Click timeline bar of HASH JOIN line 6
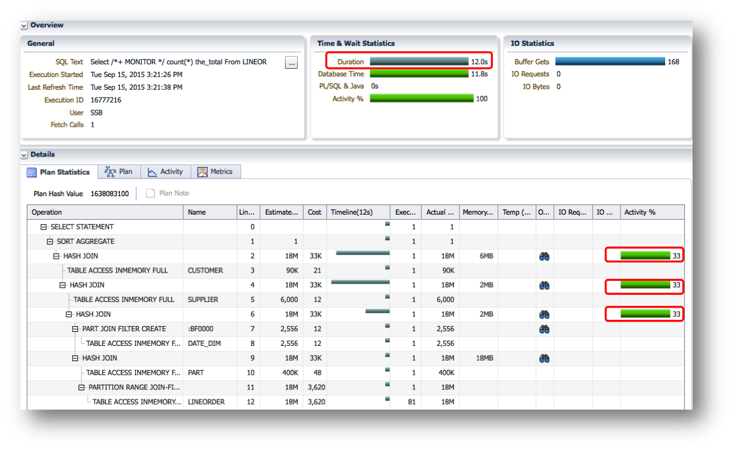This screenshot has width=734, height=451. point(378,311)
